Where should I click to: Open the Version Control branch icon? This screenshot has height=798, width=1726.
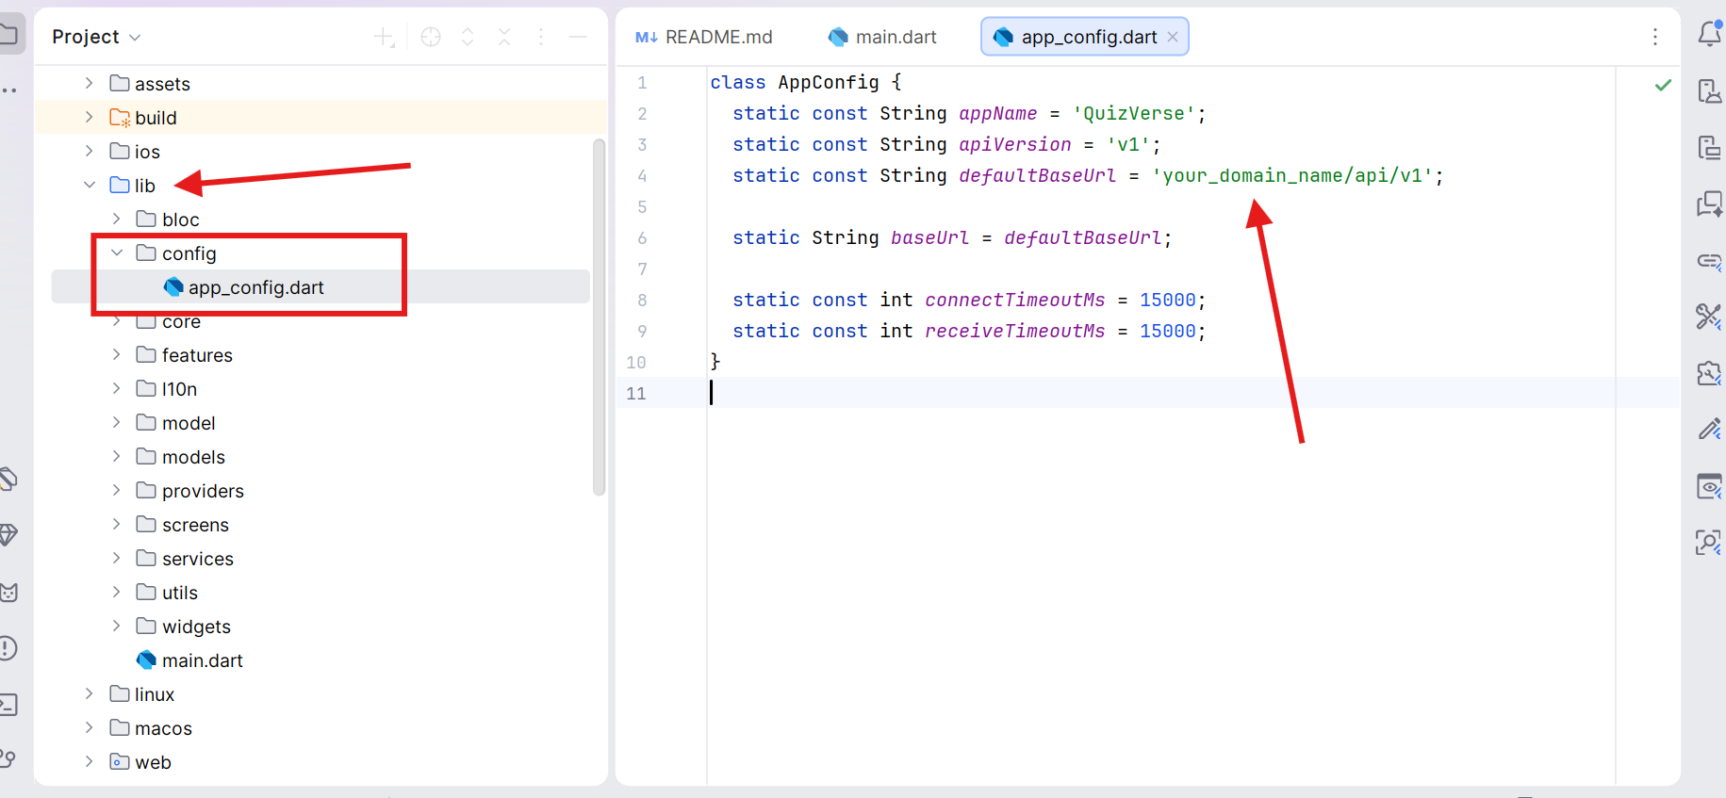pos(8,760)
